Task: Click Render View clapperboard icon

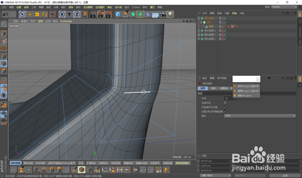Action: [x=93, y=14]
